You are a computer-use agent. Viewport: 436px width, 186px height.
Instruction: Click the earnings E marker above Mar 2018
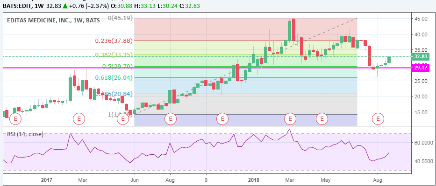tap(290, 119)
